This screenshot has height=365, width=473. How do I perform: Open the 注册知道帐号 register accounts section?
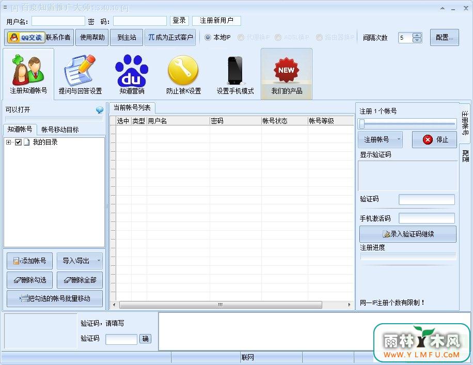pos(28,74)
